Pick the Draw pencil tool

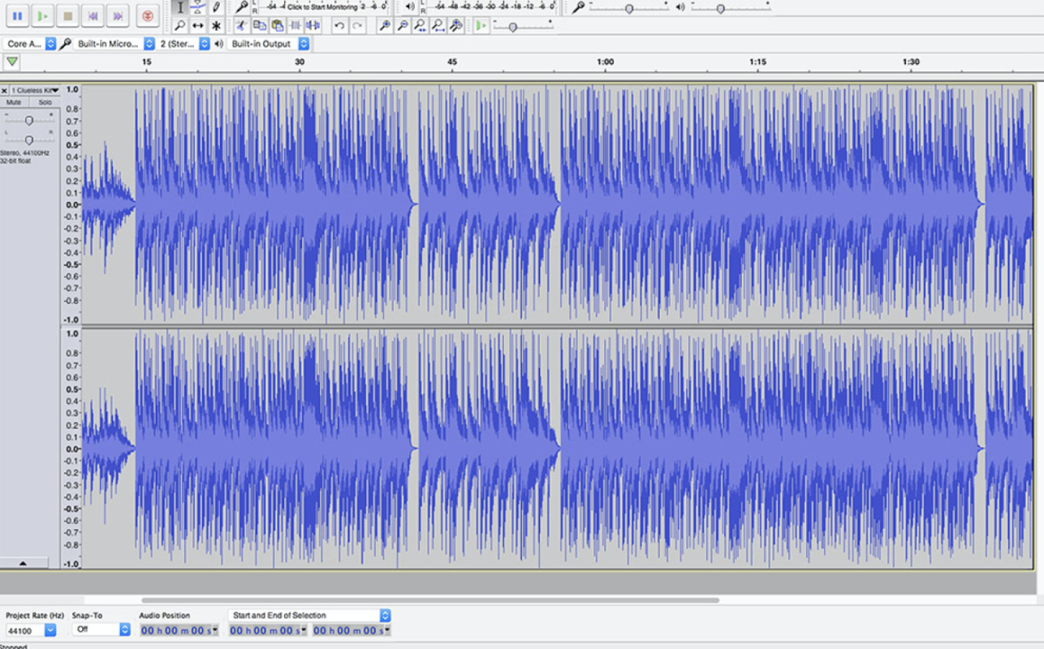click(216, 7)
